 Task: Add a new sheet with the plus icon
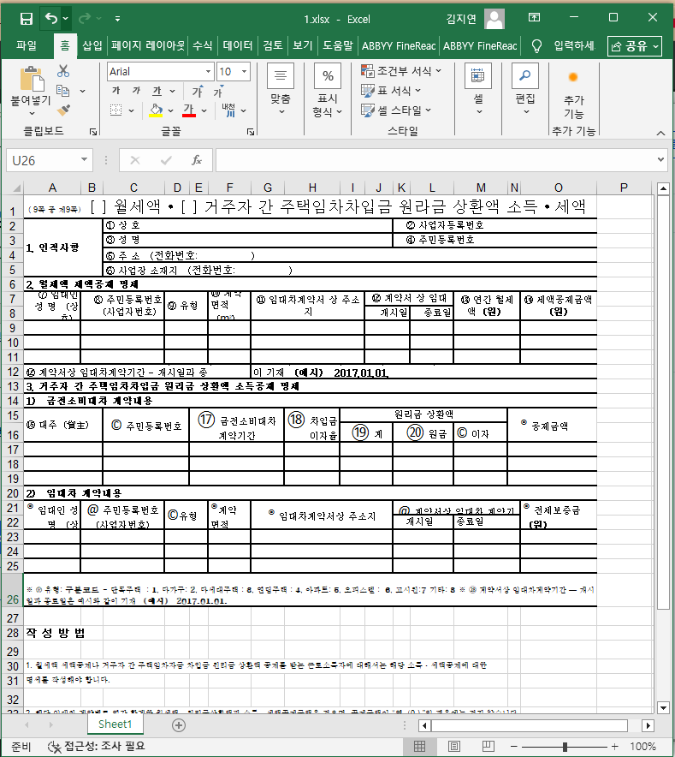(x=179, y=725)
